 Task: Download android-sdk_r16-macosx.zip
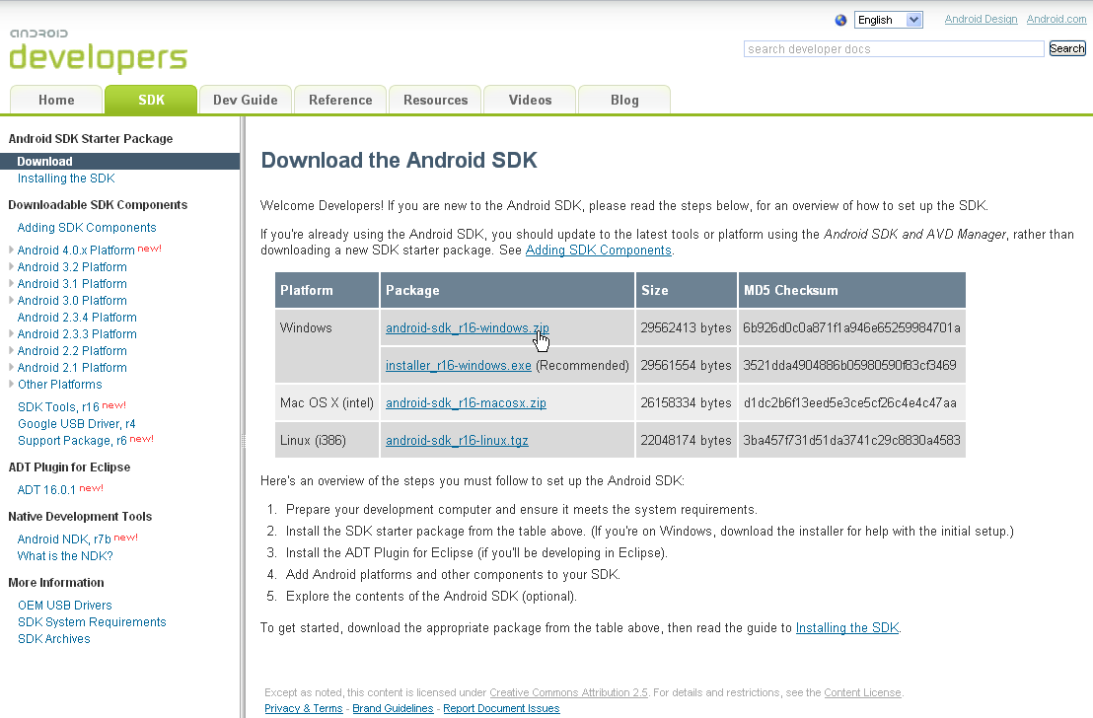coord(466,403)
